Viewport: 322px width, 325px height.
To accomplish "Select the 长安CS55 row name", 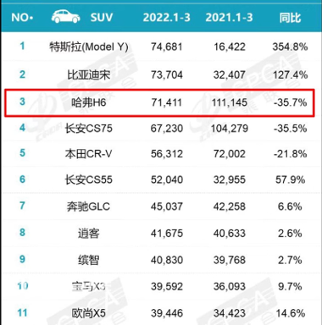I will tap(89, 179).
